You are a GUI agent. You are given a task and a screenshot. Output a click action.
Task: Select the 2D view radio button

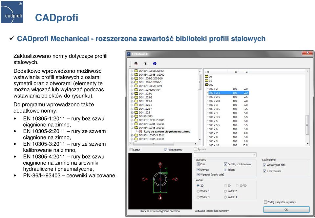198,186
